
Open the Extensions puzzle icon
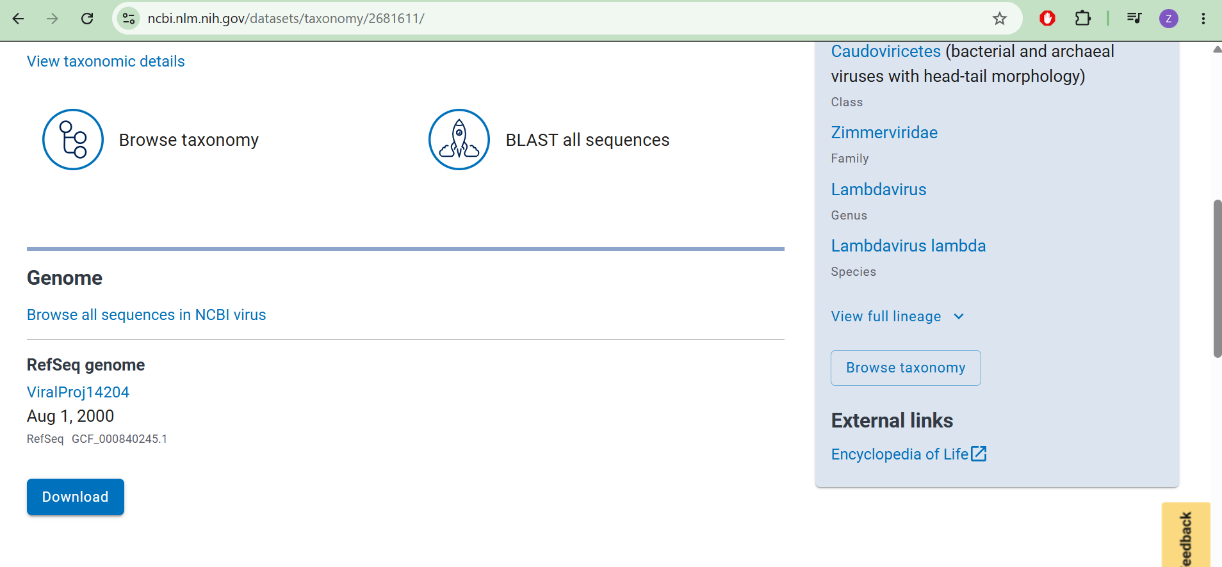[1082, 19]
